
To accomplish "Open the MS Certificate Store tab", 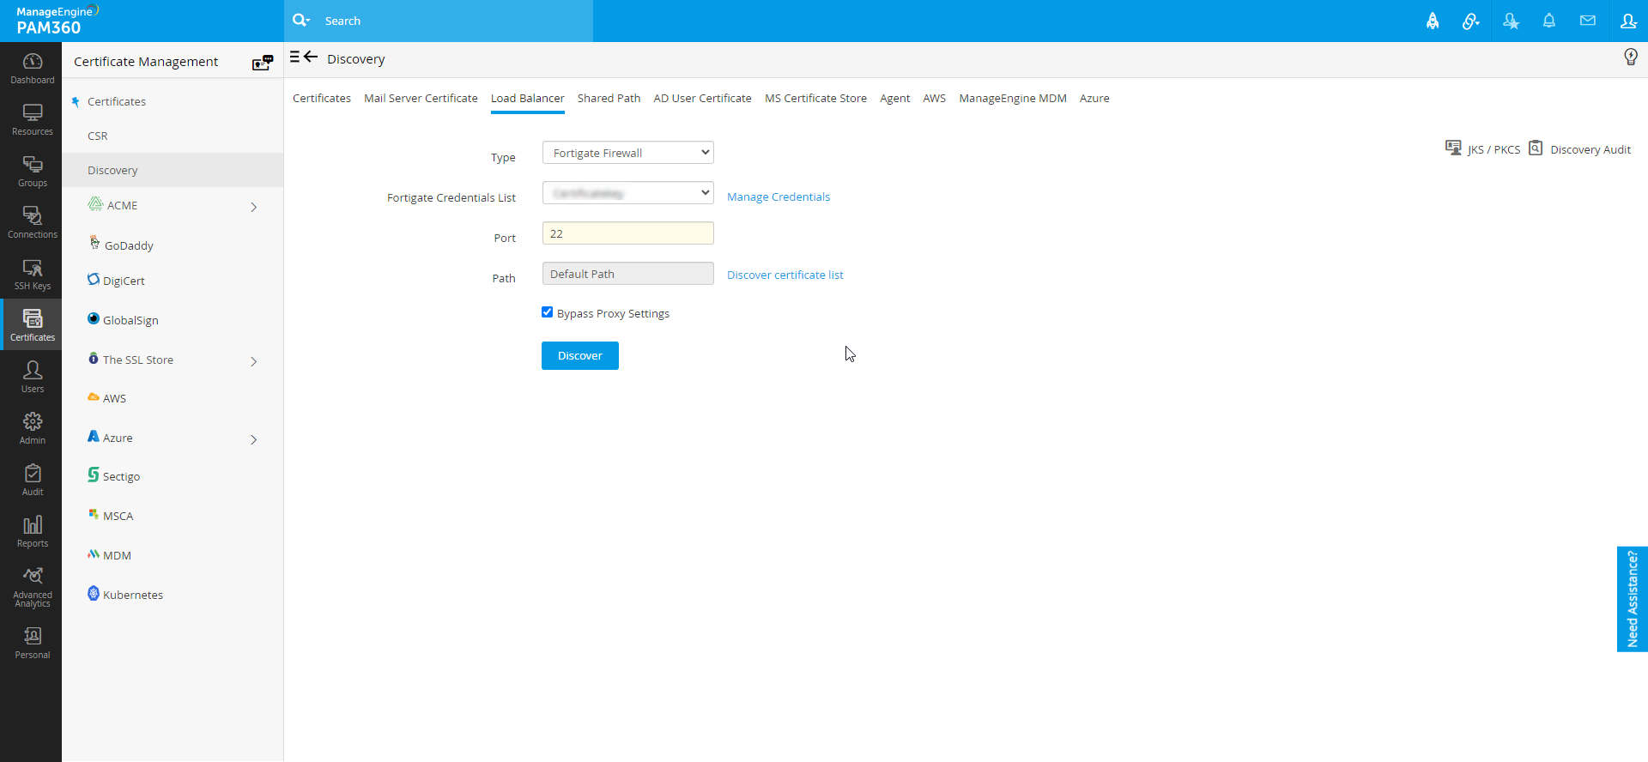I will 816,99.
